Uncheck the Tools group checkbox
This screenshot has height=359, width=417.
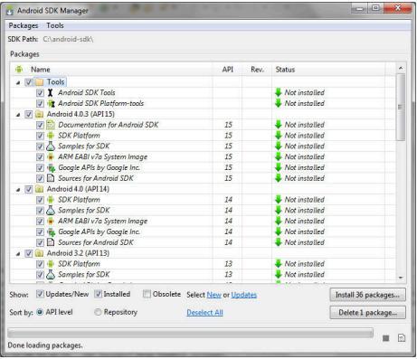click(x=28, y=82)
